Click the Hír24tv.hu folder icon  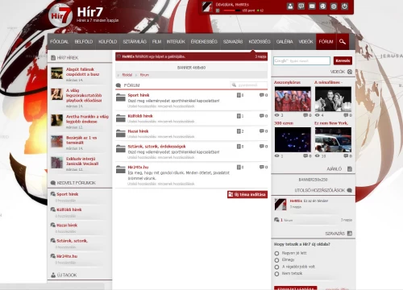(121, 169)
